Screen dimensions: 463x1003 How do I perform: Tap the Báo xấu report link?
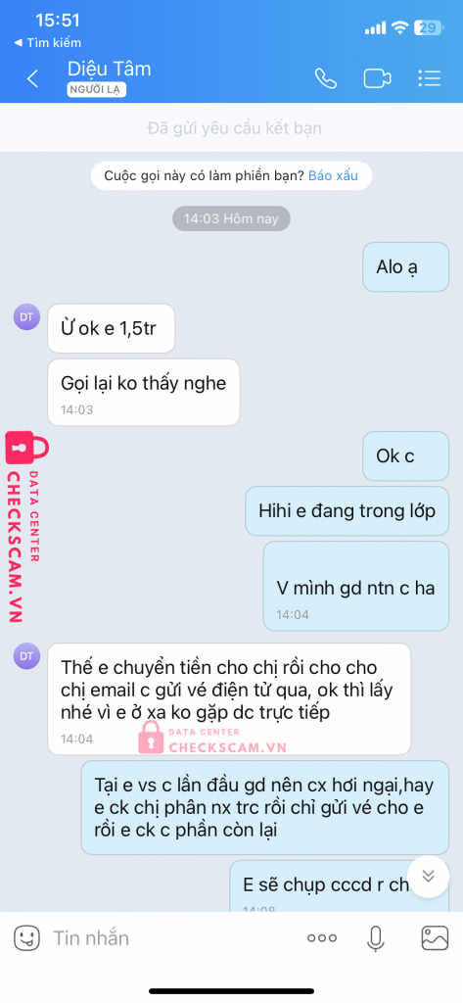[x=333, y=175]
